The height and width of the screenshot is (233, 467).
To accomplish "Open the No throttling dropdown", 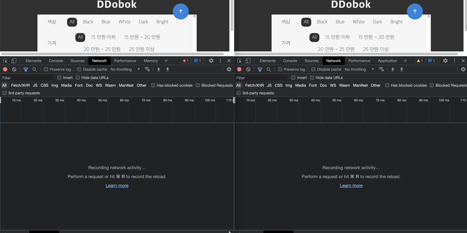I will point(124,69).
